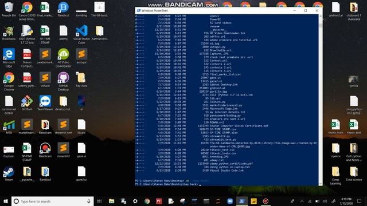Click PowerShell scrollbar down arrow
Viewport: 367px width, 206px height.
tap(321, 184)
